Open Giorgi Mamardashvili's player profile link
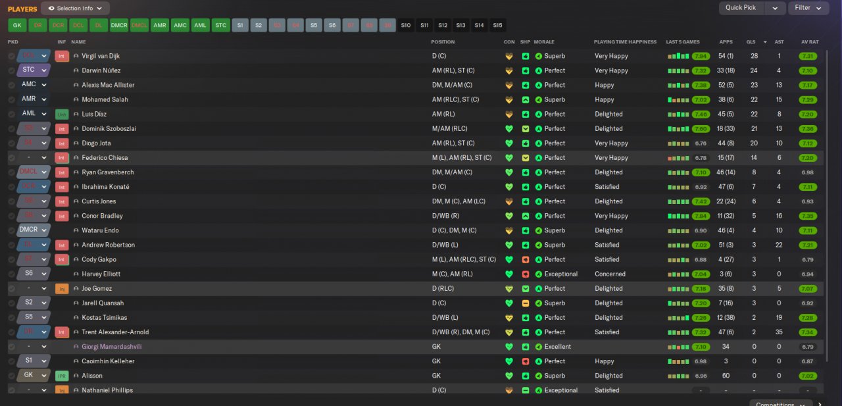The image size is (842, 406). click(x=111, y=347)
